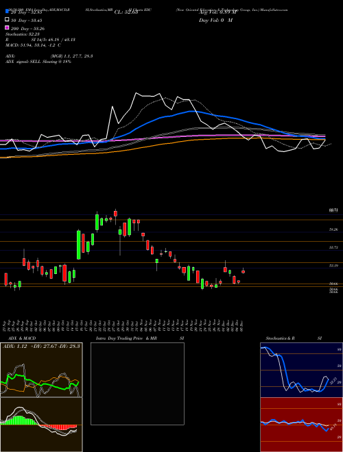The image size is (343, 452).
Task: Click the '(MGR) 1.1, 27.7, 28.3' values
Action: (71, 56)
